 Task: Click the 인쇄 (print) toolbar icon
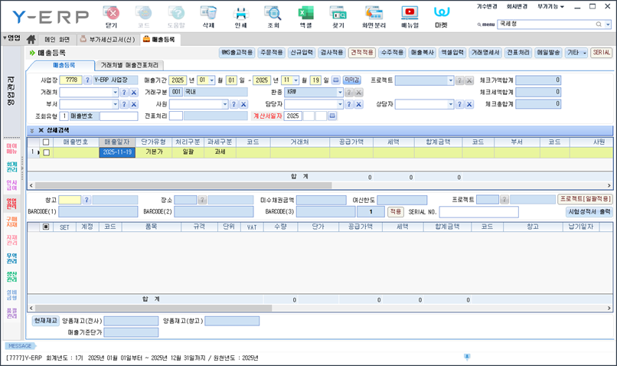pos(240,16)
